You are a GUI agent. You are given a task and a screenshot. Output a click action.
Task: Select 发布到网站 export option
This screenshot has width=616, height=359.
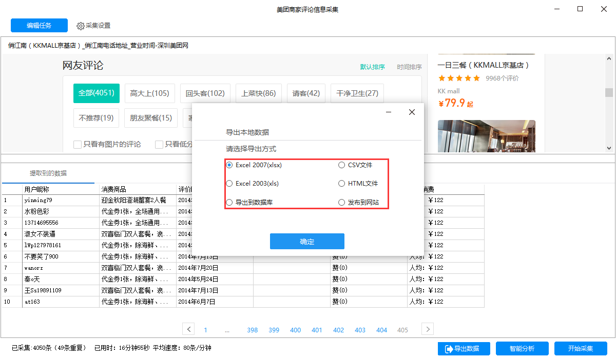tap(358, 202)
